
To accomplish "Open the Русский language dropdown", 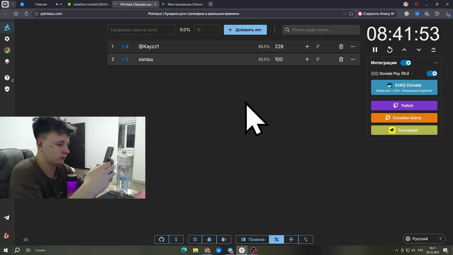I will 424,239.
